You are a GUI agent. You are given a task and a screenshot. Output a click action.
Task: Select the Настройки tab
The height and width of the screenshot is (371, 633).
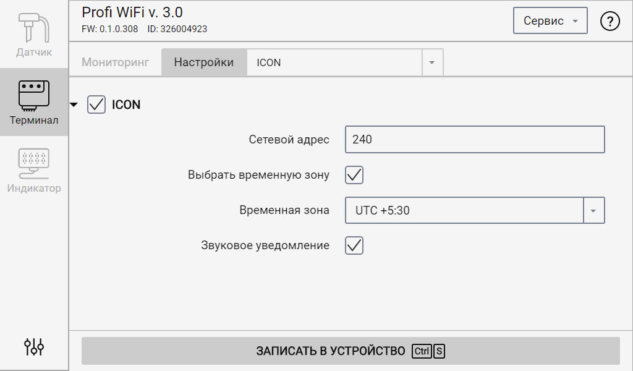[204, 62]
